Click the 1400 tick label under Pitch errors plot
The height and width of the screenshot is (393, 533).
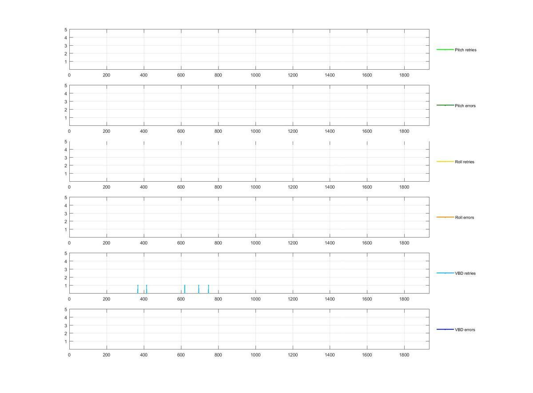coord(330,131)
